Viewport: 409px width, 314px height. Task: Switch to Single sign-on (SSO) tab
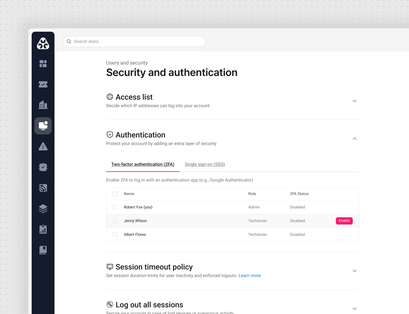pyautogui.click(x=205, y=164)
